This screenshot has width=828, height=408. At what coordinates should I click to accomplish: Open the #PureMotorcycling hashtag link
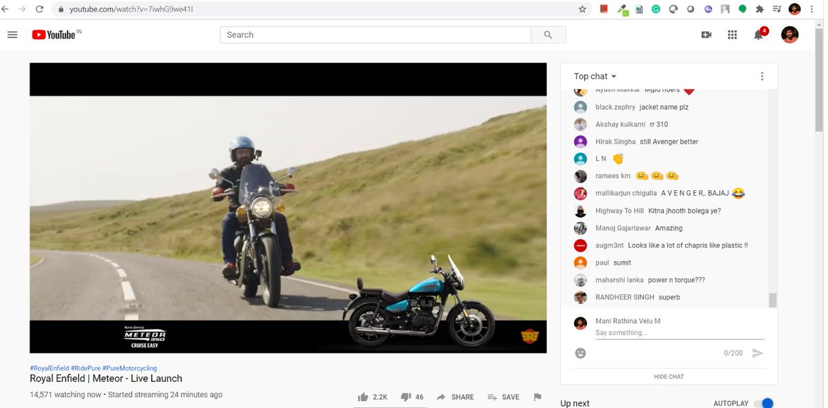click(x=130, y=369)
